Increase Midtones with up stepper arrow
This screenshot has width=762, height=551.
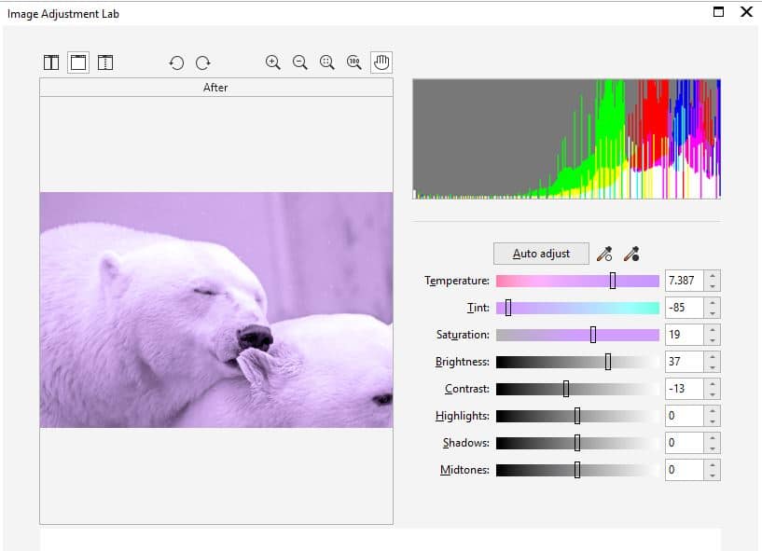[x=713, y=465]
